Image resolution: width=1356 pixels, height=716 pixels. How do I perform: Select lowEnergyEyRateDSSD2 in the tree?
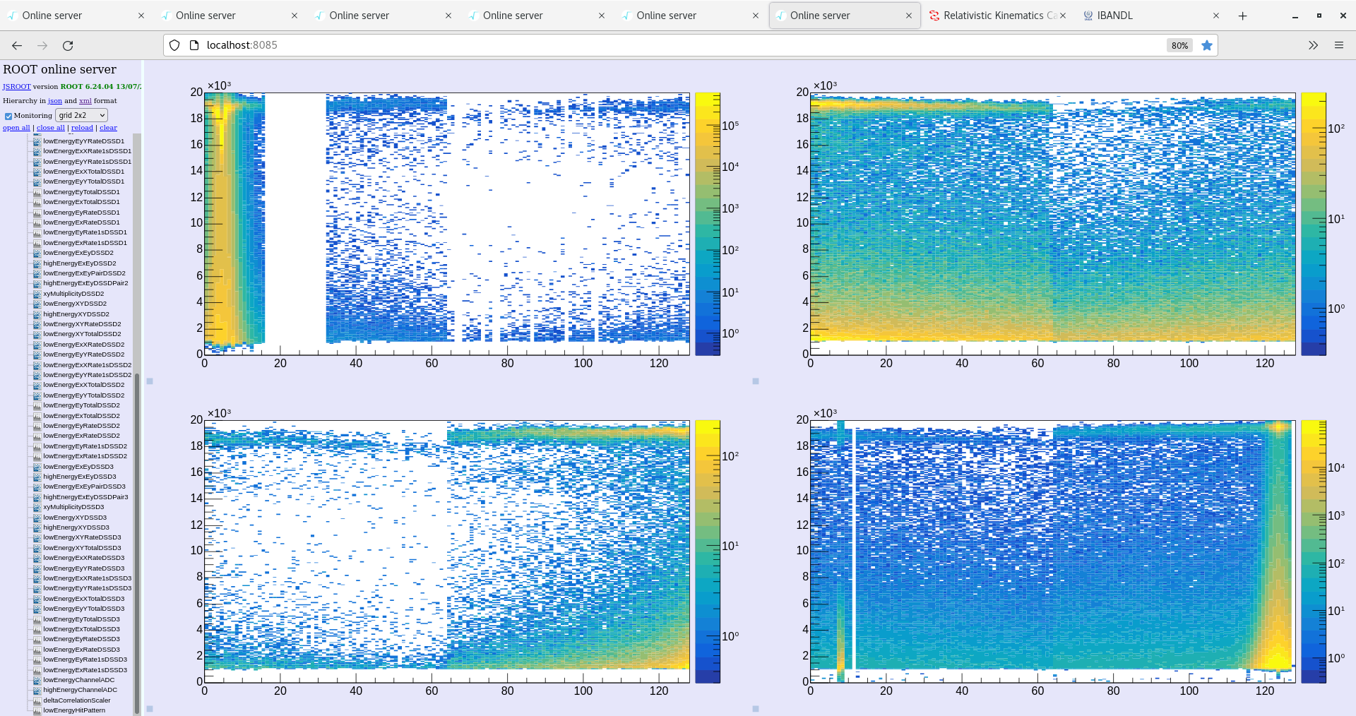[x=81, y=426]
